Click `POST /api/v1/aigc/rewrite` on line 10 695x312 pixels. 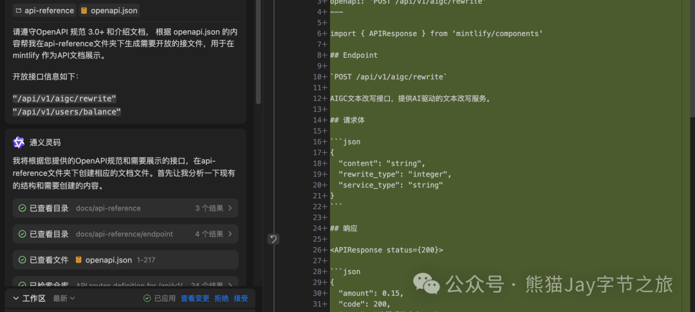point(389,77)
